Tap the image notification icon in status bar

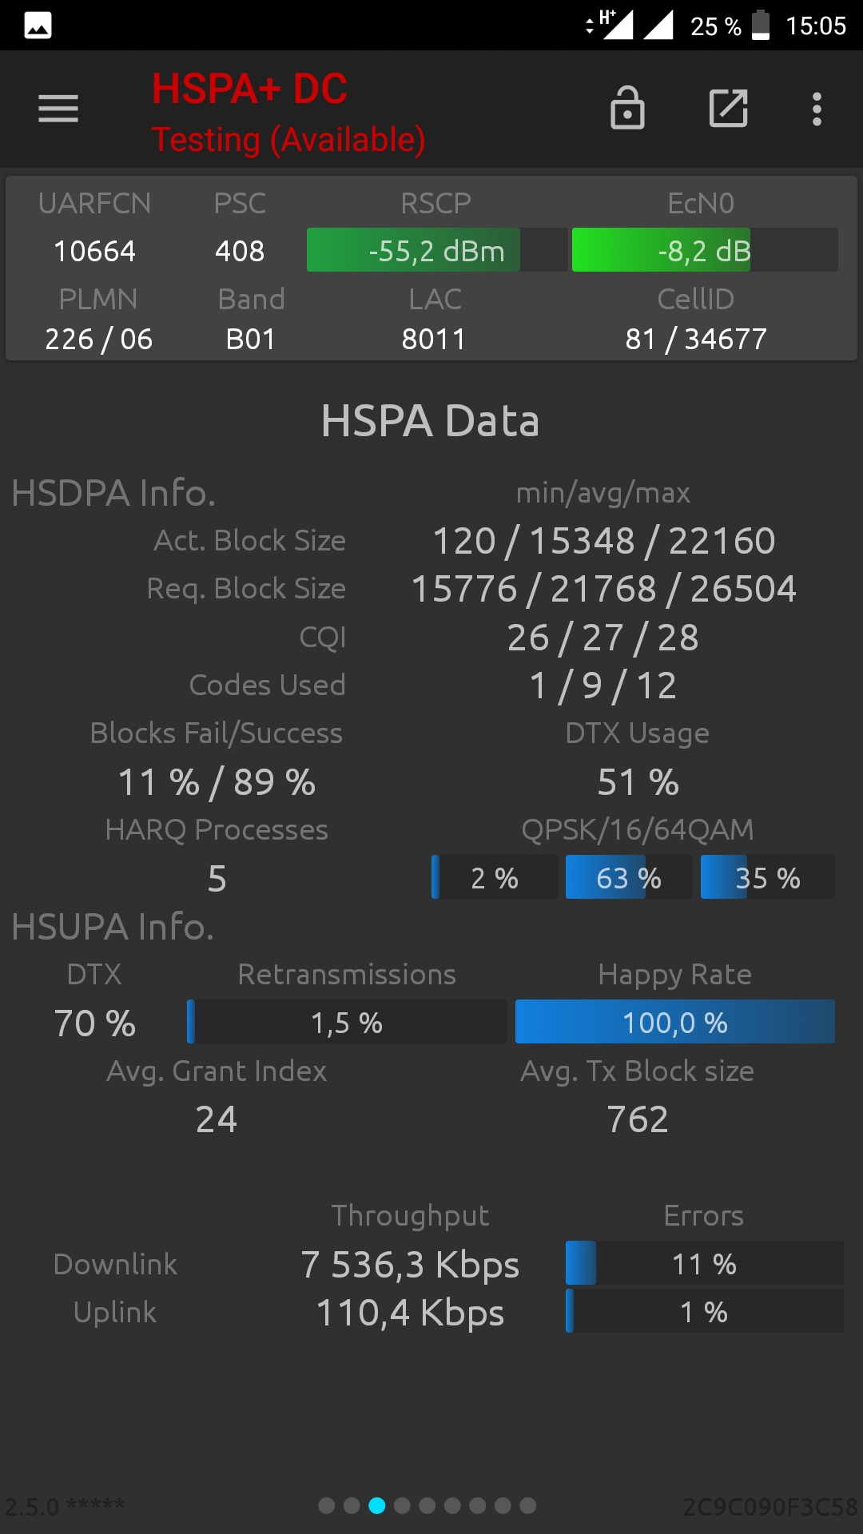[38, 26]
